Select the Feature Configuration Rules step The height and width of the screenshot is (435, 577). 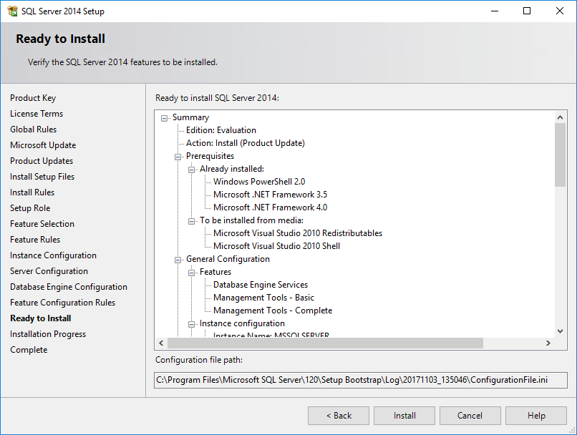[62, 302]
